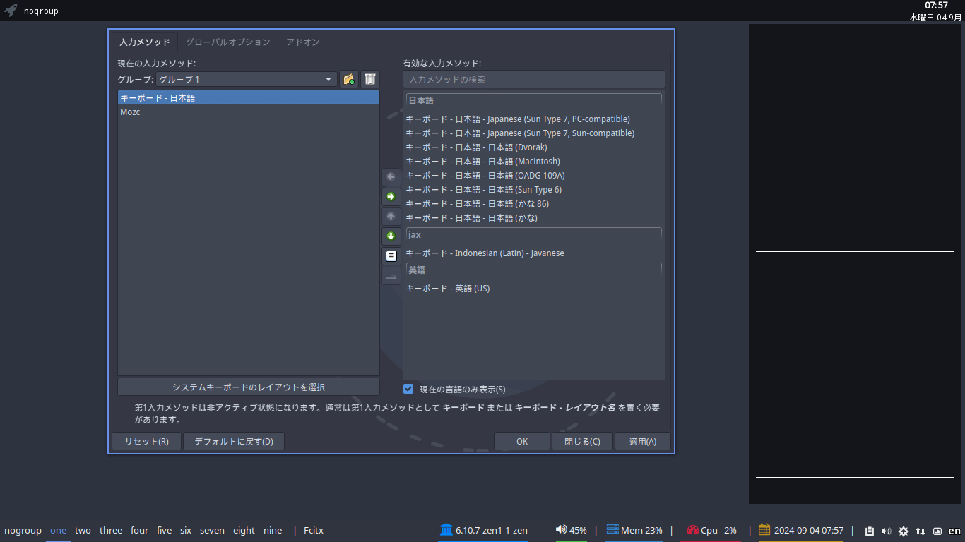
Task: Select the 日本語 (かな 86) keyboard layout
Action: click(x=534, y=203)
